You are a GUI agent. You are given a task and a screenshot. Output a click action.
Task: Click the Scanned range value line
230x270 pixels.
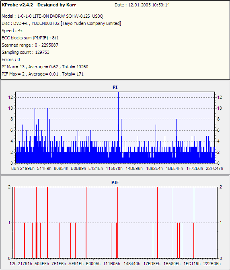[x=30, y=45]
